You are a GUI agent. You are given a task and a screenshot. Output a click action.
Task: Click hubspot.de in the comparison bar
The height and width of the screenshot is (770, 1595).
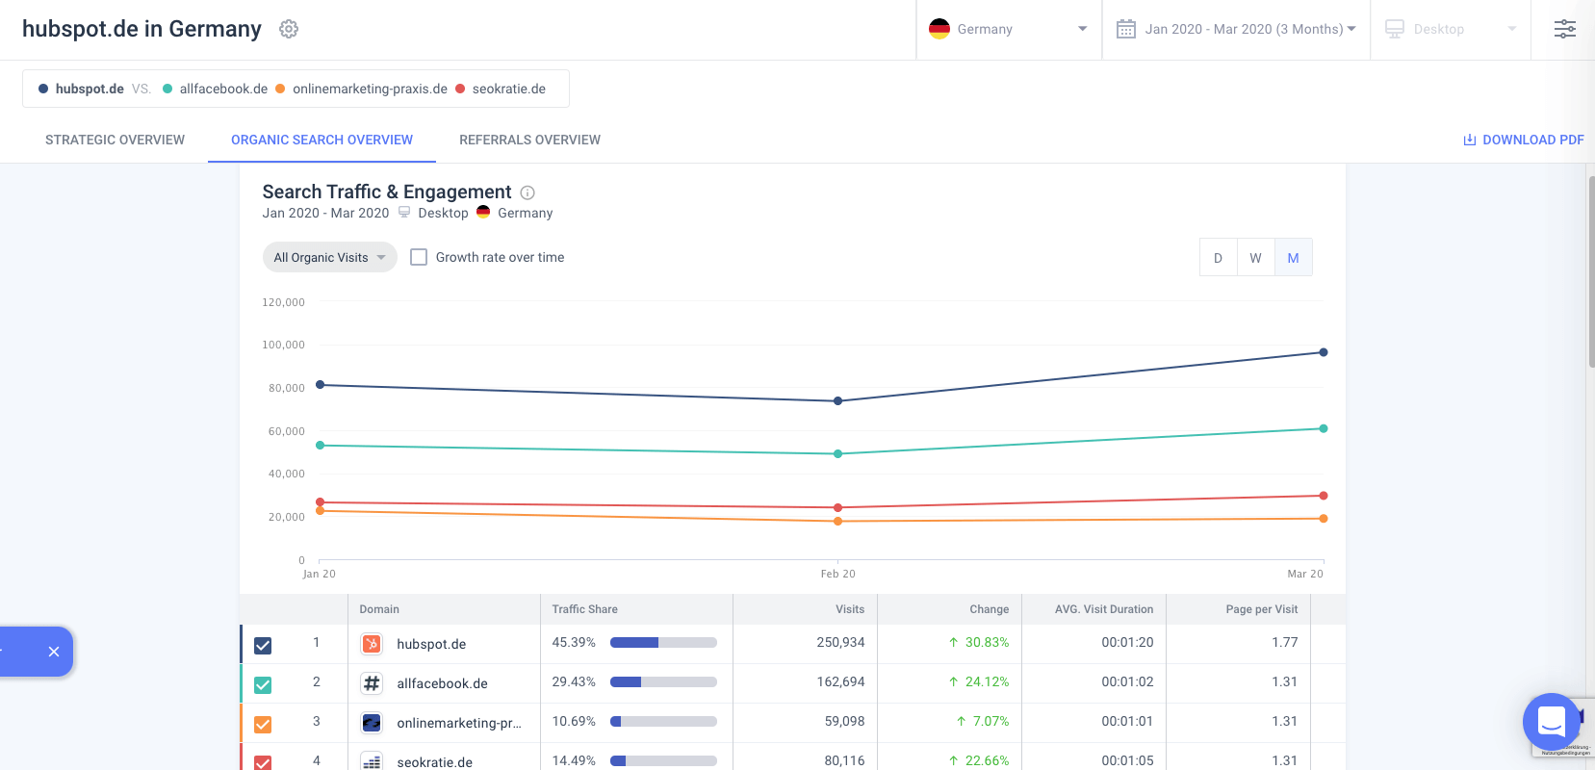pyautogui.click(x=90, y=89)
